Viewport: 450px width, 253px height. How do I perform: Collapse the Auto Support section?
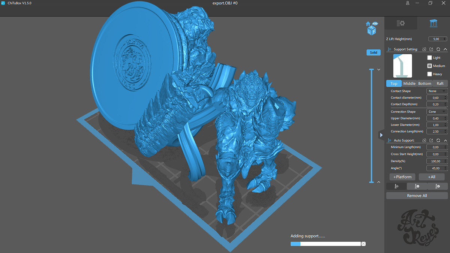(445, 140)
